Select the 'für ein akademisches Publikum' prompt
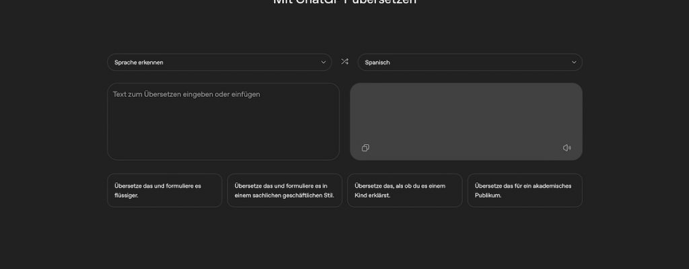The image size is (689, 269). [525, 190]
